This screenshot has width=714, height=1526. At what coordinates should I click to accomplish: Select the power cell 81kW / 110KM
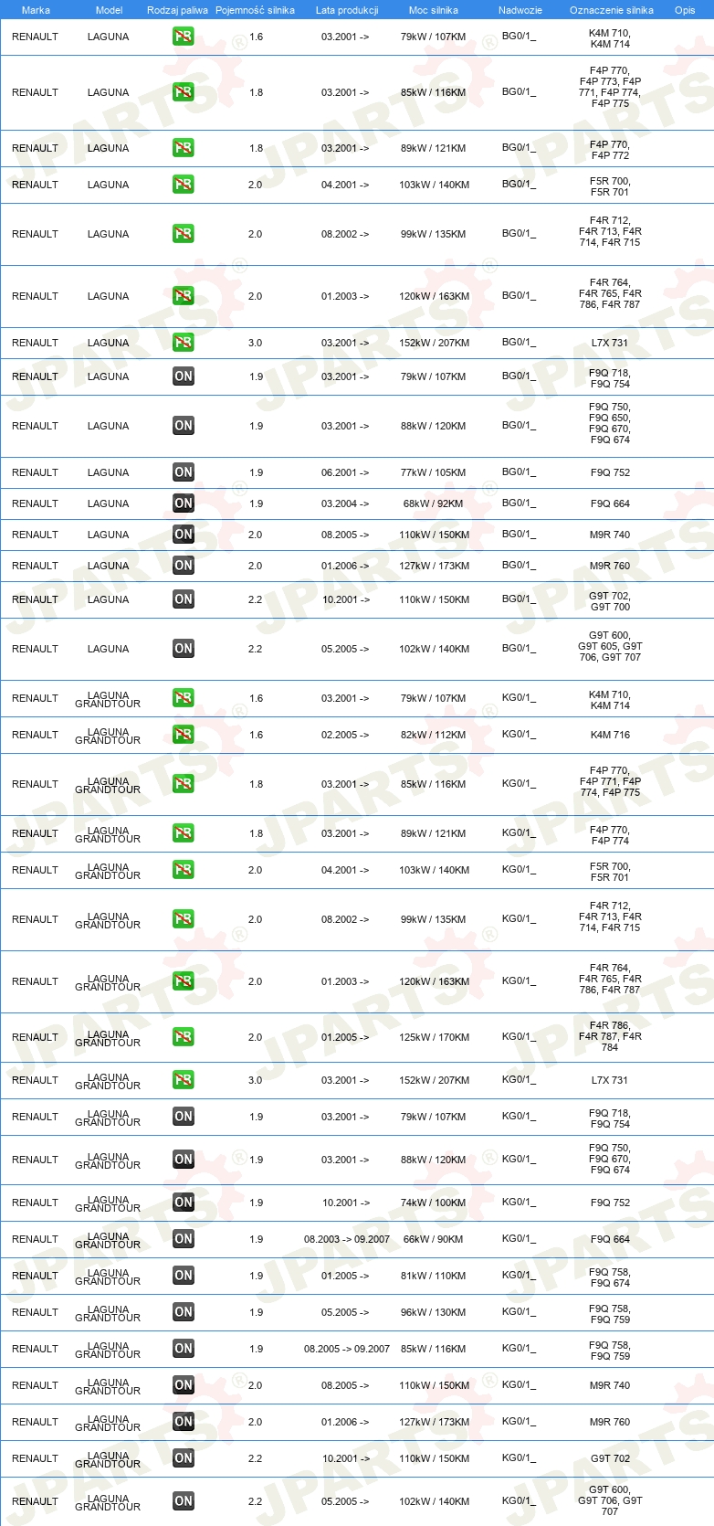(433, 1276)
